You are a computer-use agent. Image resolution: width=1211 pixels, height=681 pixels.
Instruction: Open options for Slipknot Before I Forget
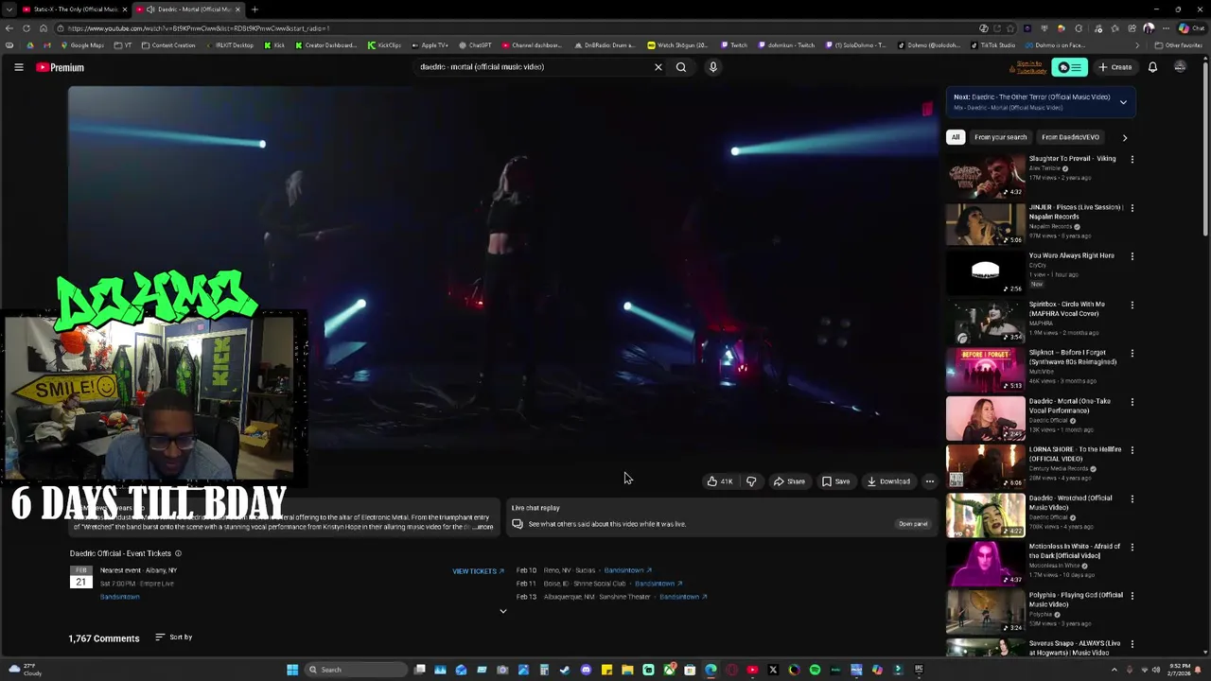pyautogui.click(x=1132, y=354)
